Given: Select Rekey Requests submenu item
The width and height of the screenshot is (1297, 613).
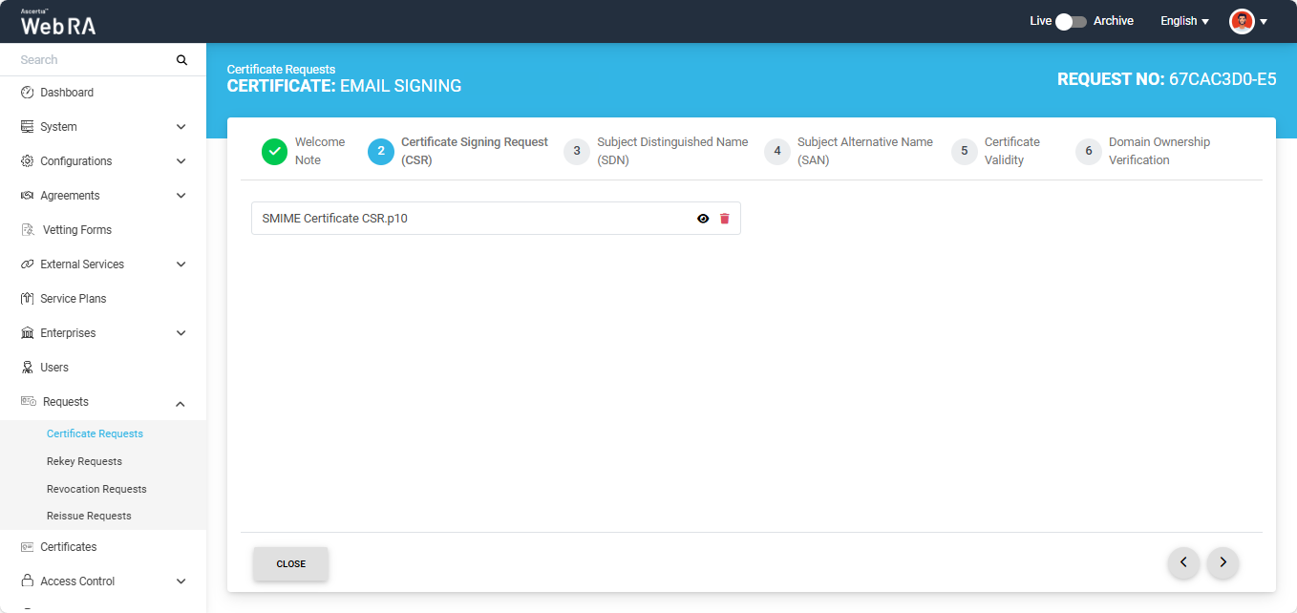Looking at the screenshot, I should coord(84,461).
